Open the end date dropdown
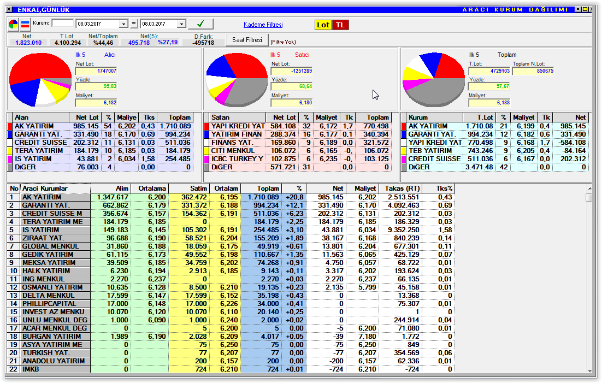This screenshot has width=602, height=383. point(181,24)
